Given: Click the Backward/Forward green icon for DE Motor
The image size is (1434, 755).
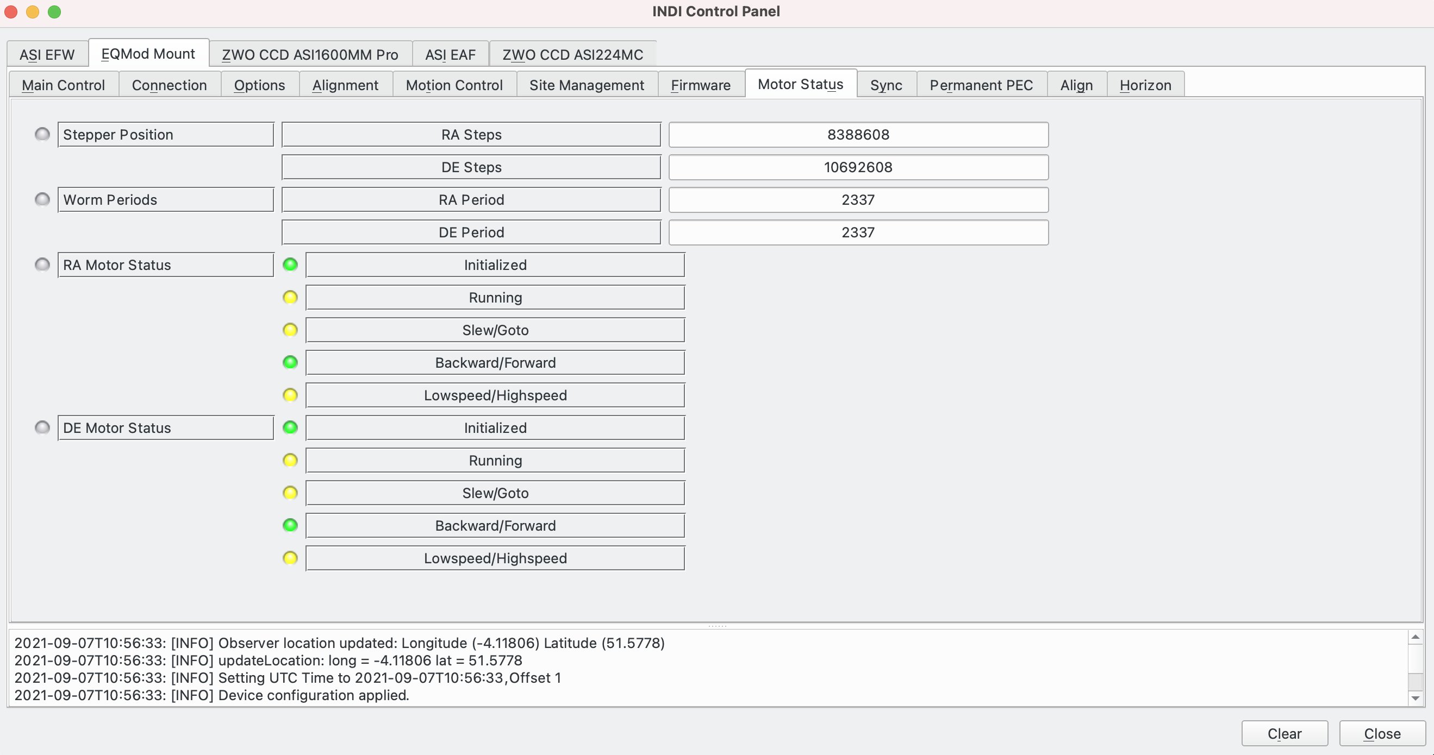Looking at the screenshot, I should (289, 525).
